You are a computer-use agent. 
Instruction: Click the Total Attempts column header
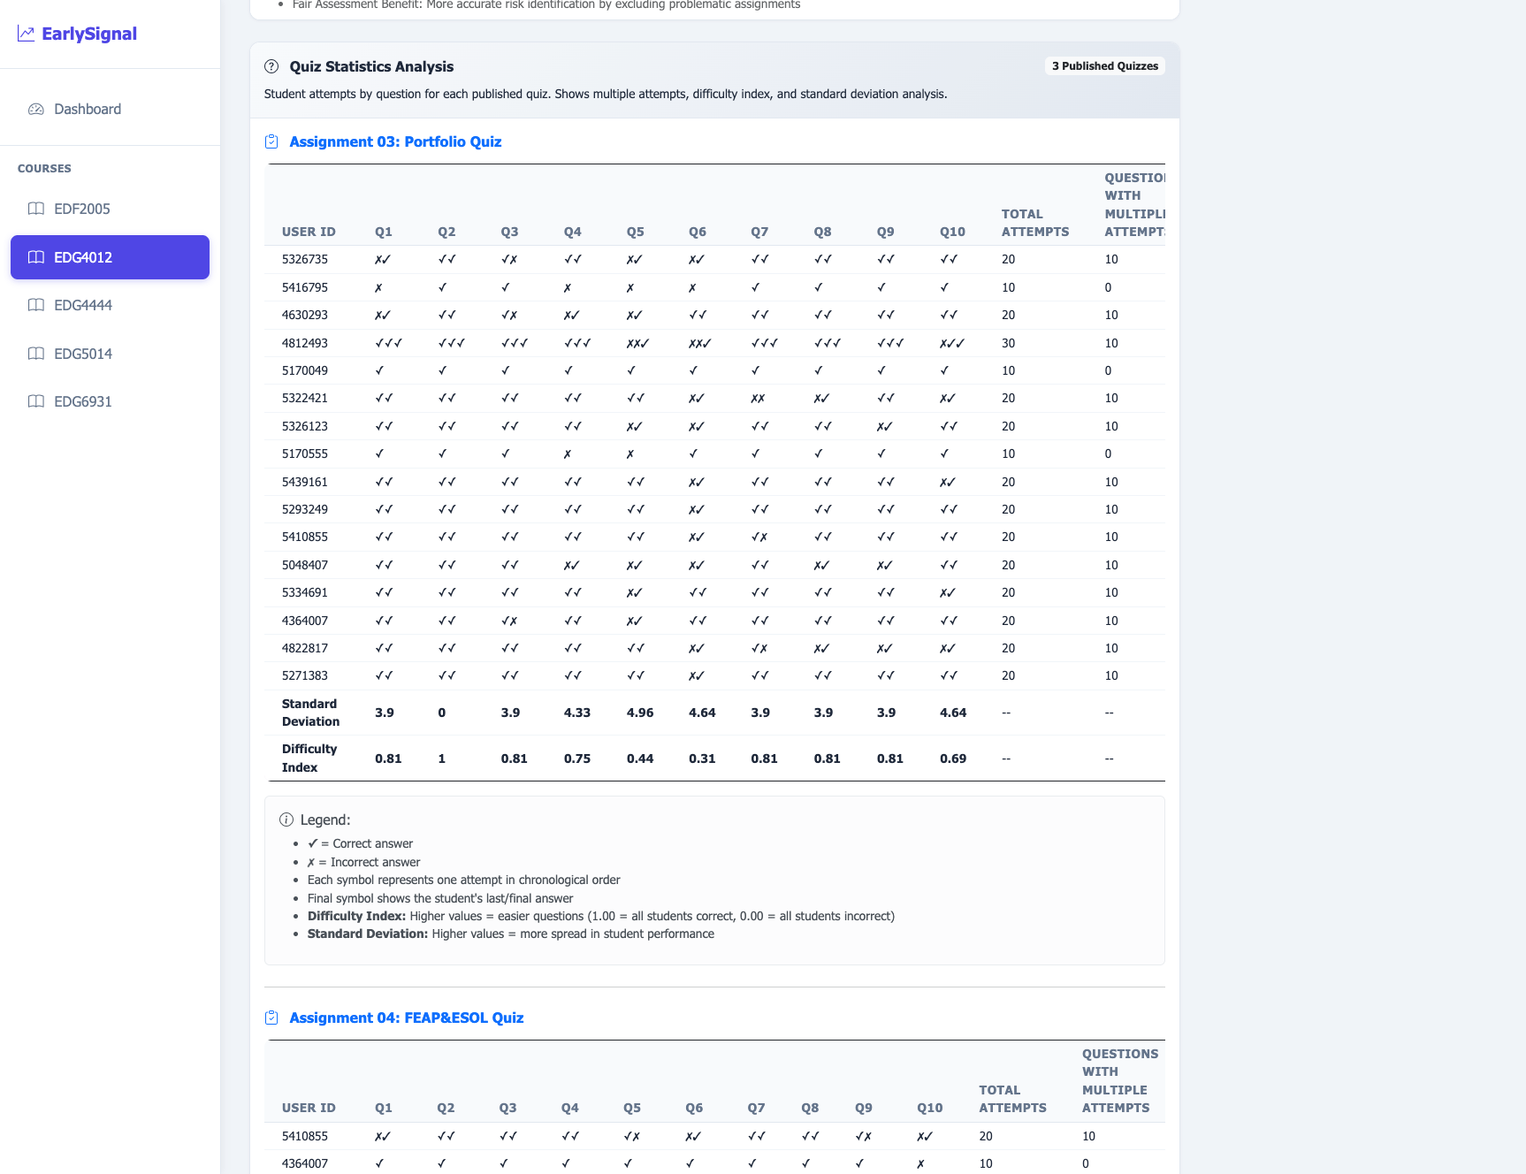pos(1034,223)
